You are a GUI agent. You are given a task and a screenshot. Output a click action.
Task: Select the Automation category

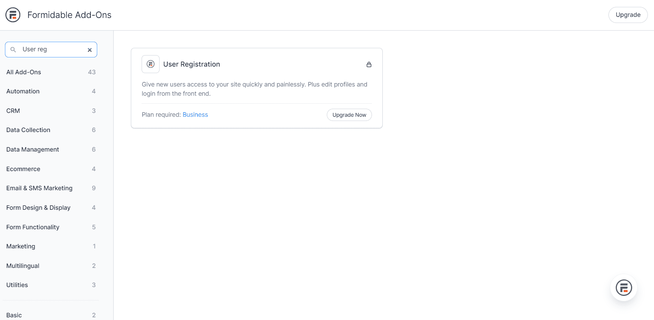tap(23, 91)
